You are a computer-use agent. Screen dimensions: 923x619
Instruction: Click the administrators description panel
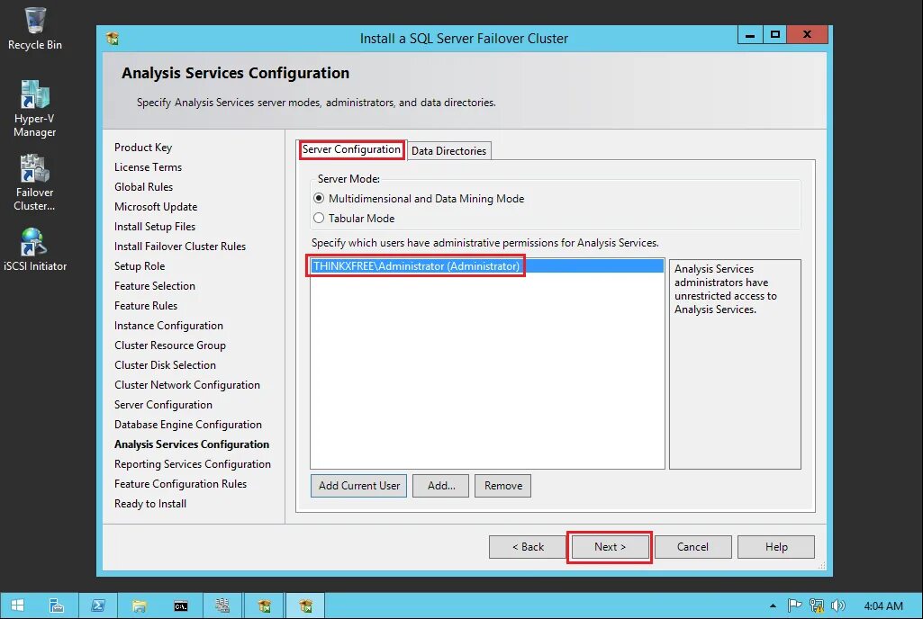click(x=735, y=363)
